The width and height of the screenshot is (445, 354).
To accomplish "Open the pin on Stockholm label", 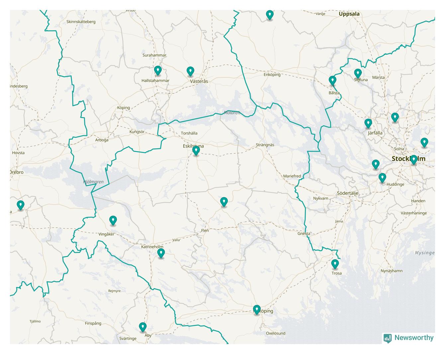I will tap(413, 160).
